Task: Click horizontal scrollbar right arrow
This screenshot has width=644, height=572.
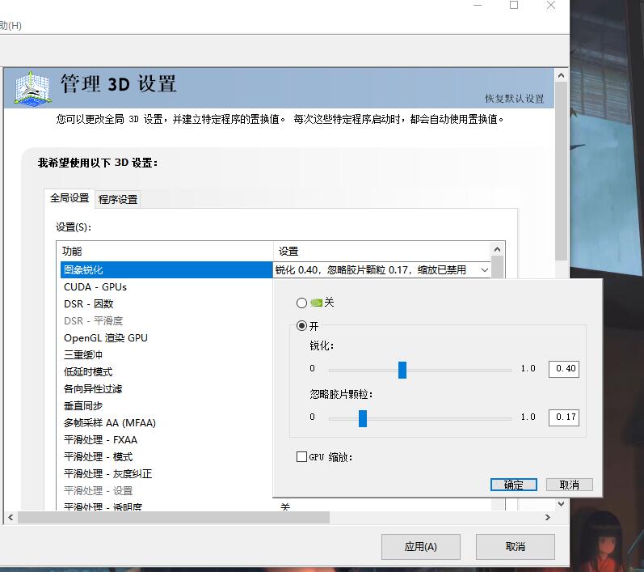Action: pos(548,517)
